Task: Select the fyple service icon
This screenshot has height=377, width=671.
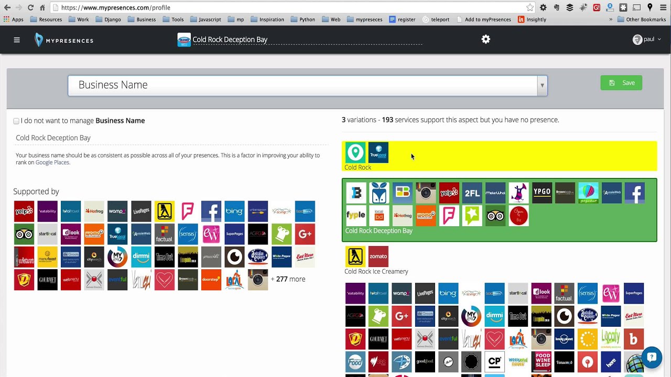Action: point(356,216)
